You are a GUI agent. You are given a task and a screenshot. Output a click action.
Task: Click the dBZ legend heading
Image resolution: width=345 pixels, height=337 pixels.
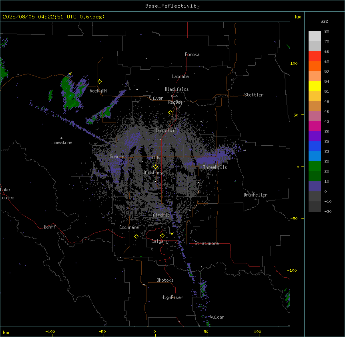tap(324, 22)
